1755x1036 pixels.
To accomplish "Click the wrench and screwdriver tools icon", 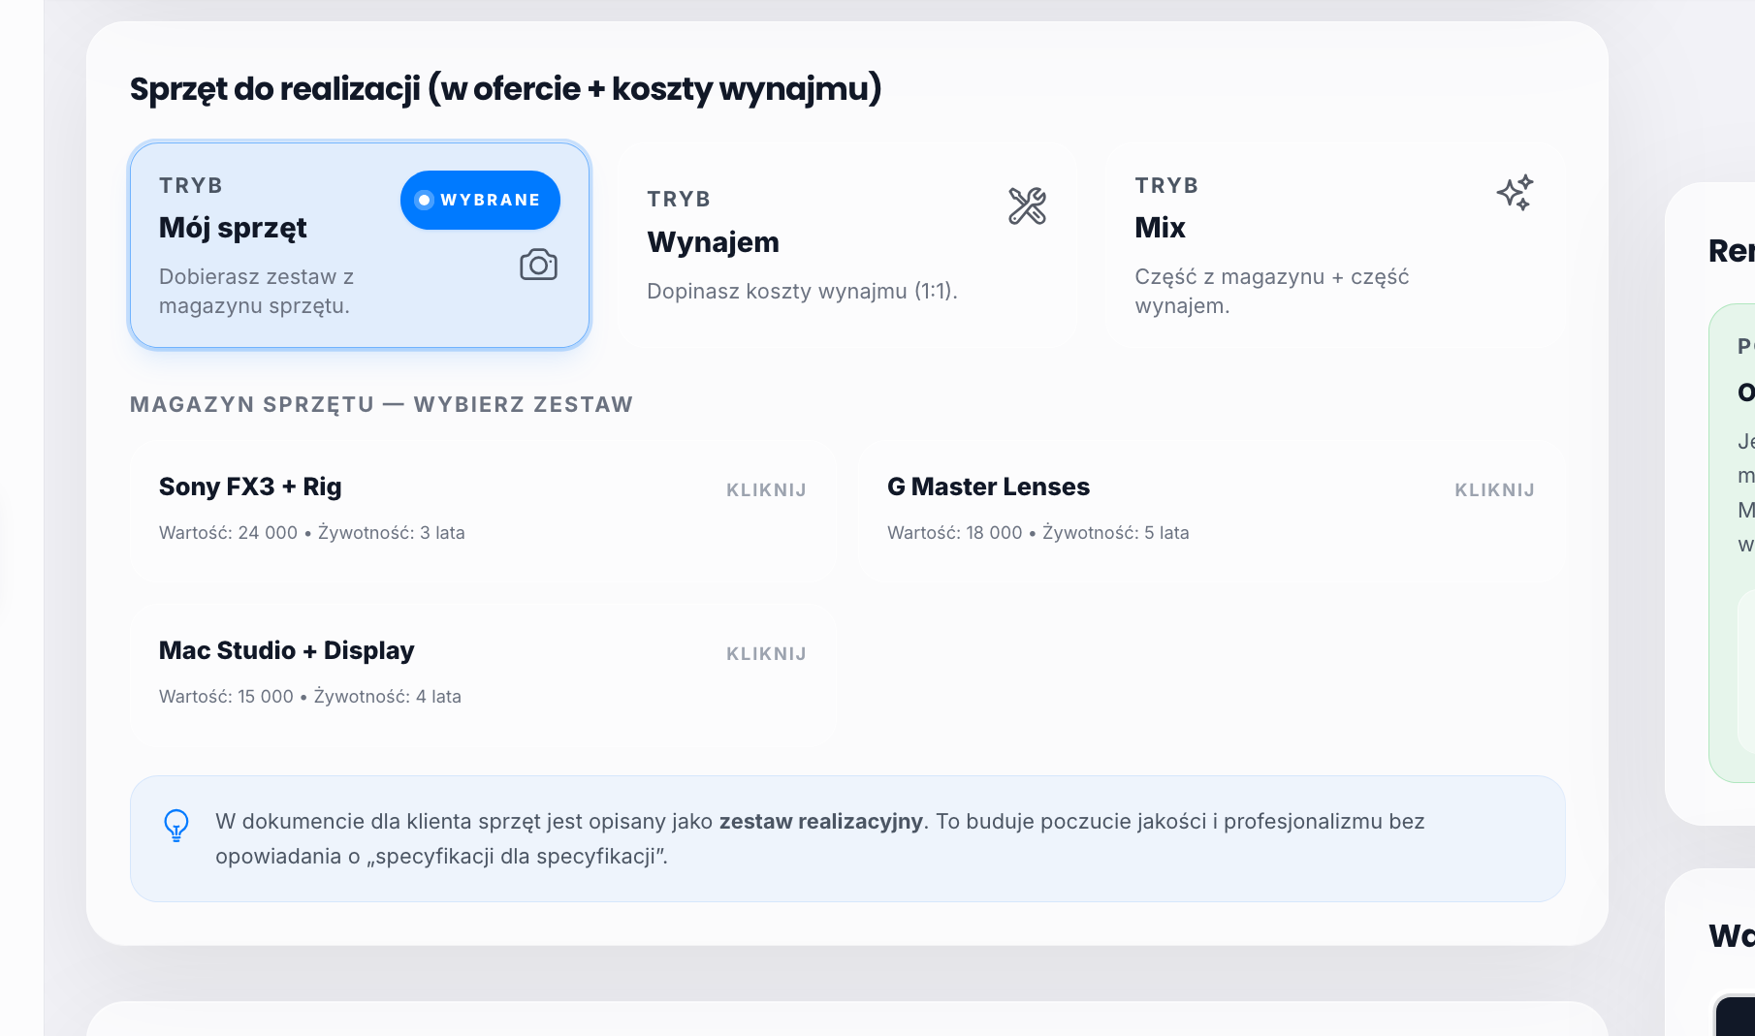I will pyautogui.click(x=1027, y=205).
